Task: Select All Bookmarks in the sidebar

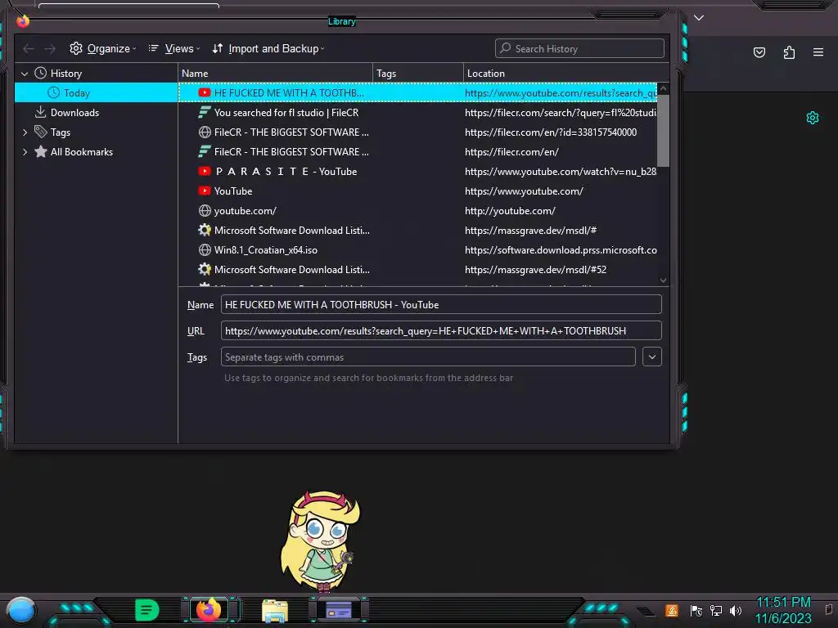Action: click(x=81, y=152)
